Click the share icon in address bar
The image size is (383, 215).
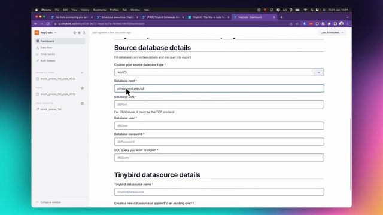tap(291, 24)
